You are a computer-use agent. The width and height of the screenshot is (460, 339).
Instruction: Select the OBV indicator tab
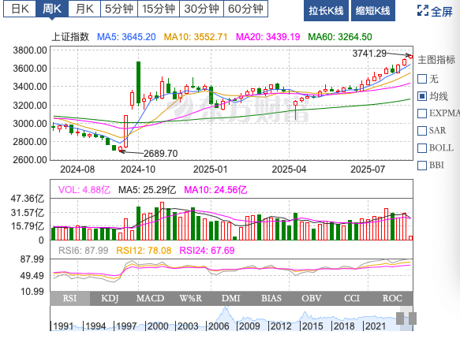pos(312,298)
